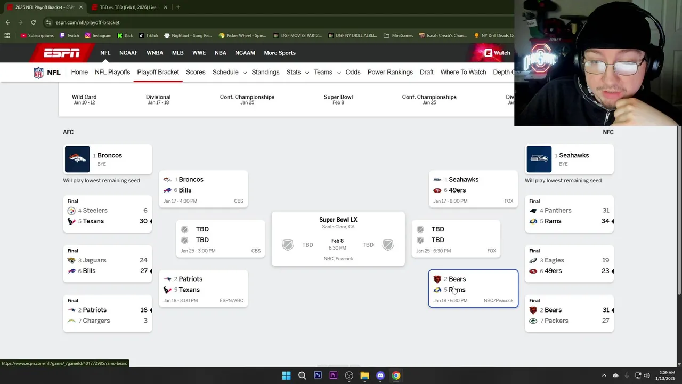Expand the Schedule dropdown arrow
682x384 pixels.
[245, 73]
